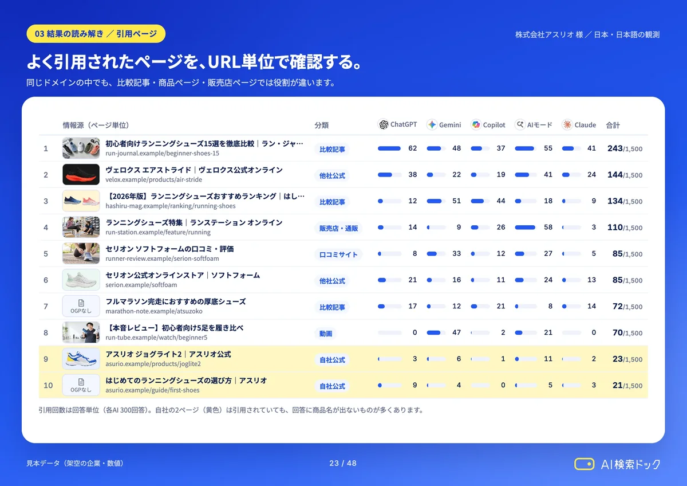
Task: Click total 134/1,500 in row 3
Action: [x=625, y=202]
